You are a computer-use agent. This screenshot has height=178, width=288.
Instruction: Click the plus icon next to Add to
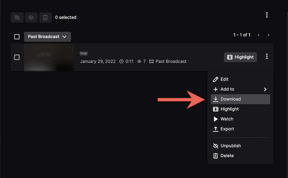(215, 89)
